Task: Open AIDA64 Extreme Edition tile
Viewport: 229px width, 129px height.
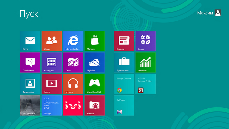Action: (x=145, y=84)
